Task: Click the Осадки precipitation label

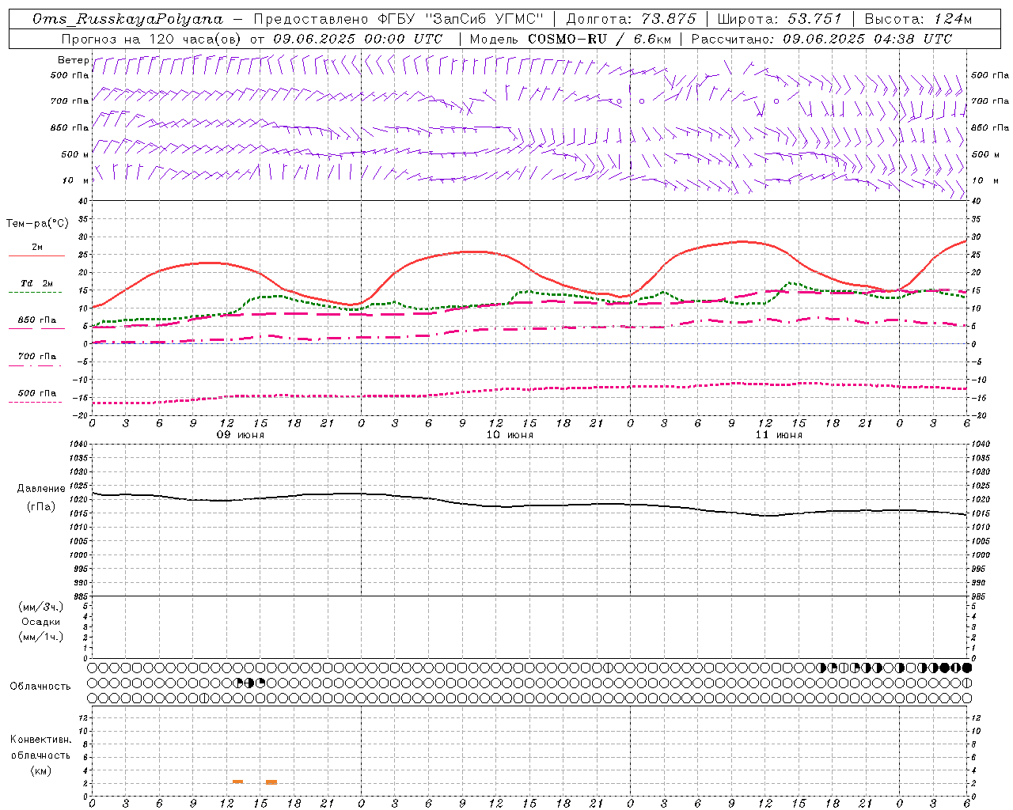Action: click(x=41, y=622)
